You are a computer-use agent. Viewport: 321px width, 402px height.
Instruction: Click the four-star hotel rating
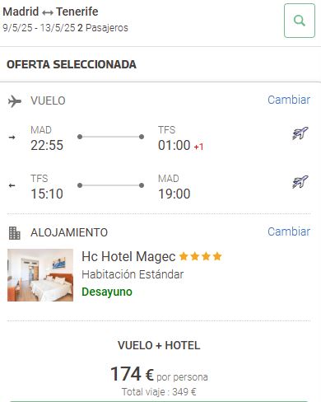pos(200,256)
